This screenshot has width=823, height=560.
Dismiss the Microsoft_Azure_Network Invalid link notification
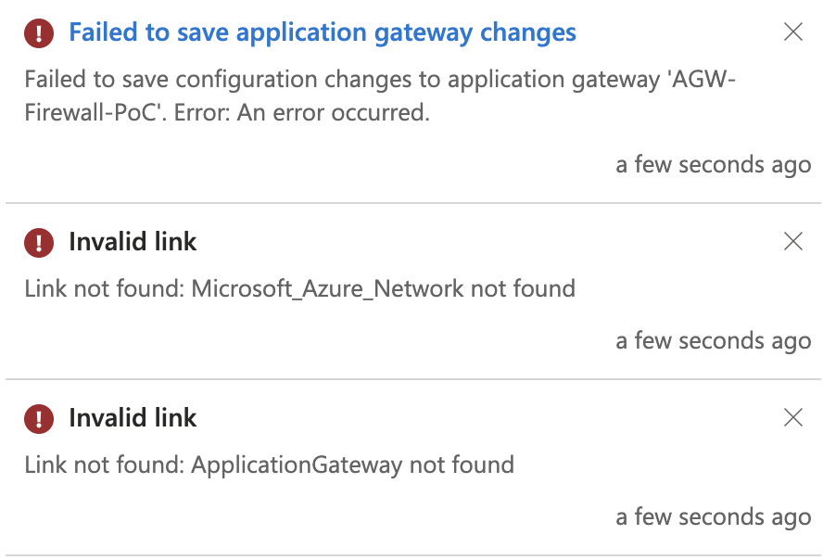click(x=793, y=242)
